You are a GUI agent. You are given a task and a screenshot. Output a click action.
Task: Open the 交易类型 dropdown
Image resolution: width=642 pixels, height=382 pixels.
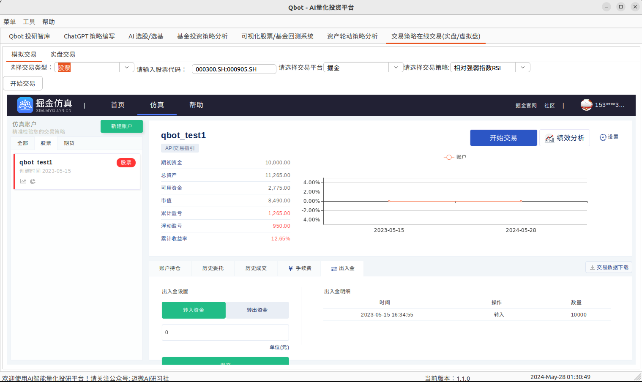pyautogui.click(x=126, y=67)
